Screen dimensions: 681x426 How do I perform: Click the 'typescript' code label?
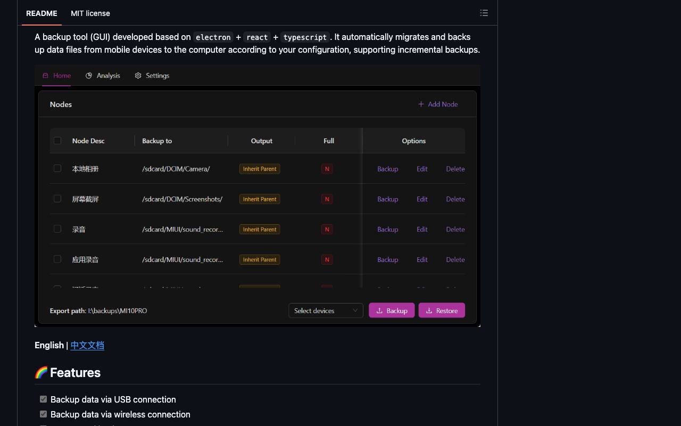click(x=305, y=37)
